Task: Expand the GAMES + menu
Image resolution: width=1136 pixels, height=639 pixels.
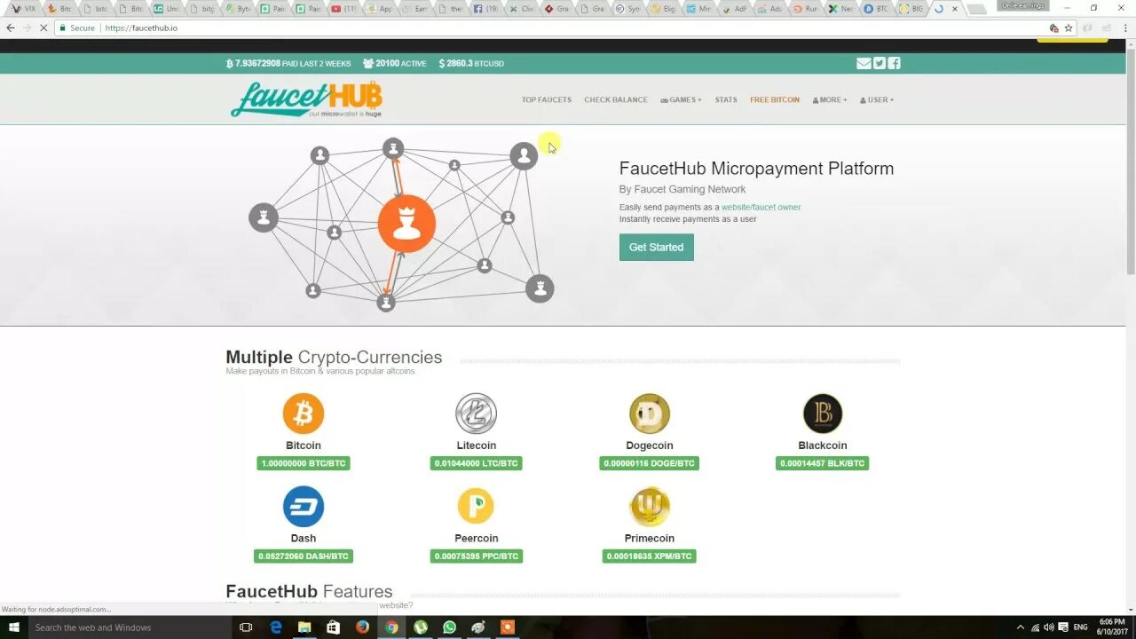Action: pyautogui.click(x=681, y=100)
